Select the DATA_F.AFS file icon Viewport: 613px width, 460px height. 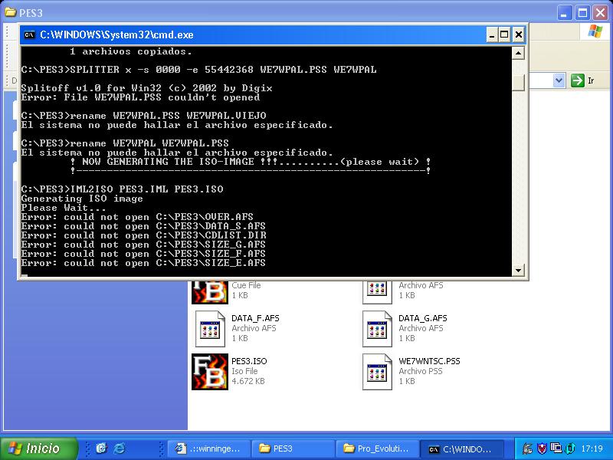click(209, 328)
